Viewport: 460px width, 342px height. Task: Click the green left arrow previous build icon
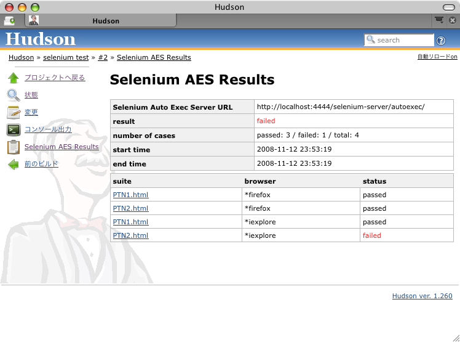click(x=13, y=164)
